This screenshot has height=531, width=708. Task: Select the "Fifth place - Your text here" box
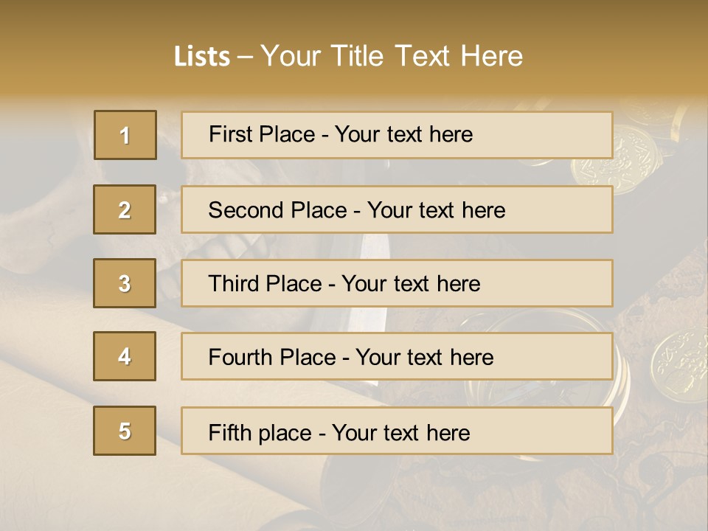pos(397,431)
